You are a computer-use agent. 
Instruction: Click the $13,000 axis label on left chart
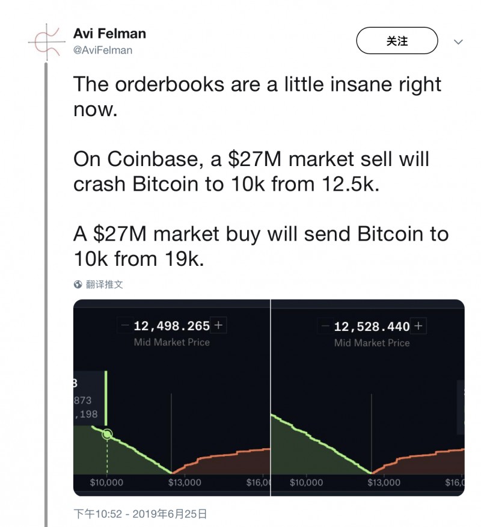(185, 482)
